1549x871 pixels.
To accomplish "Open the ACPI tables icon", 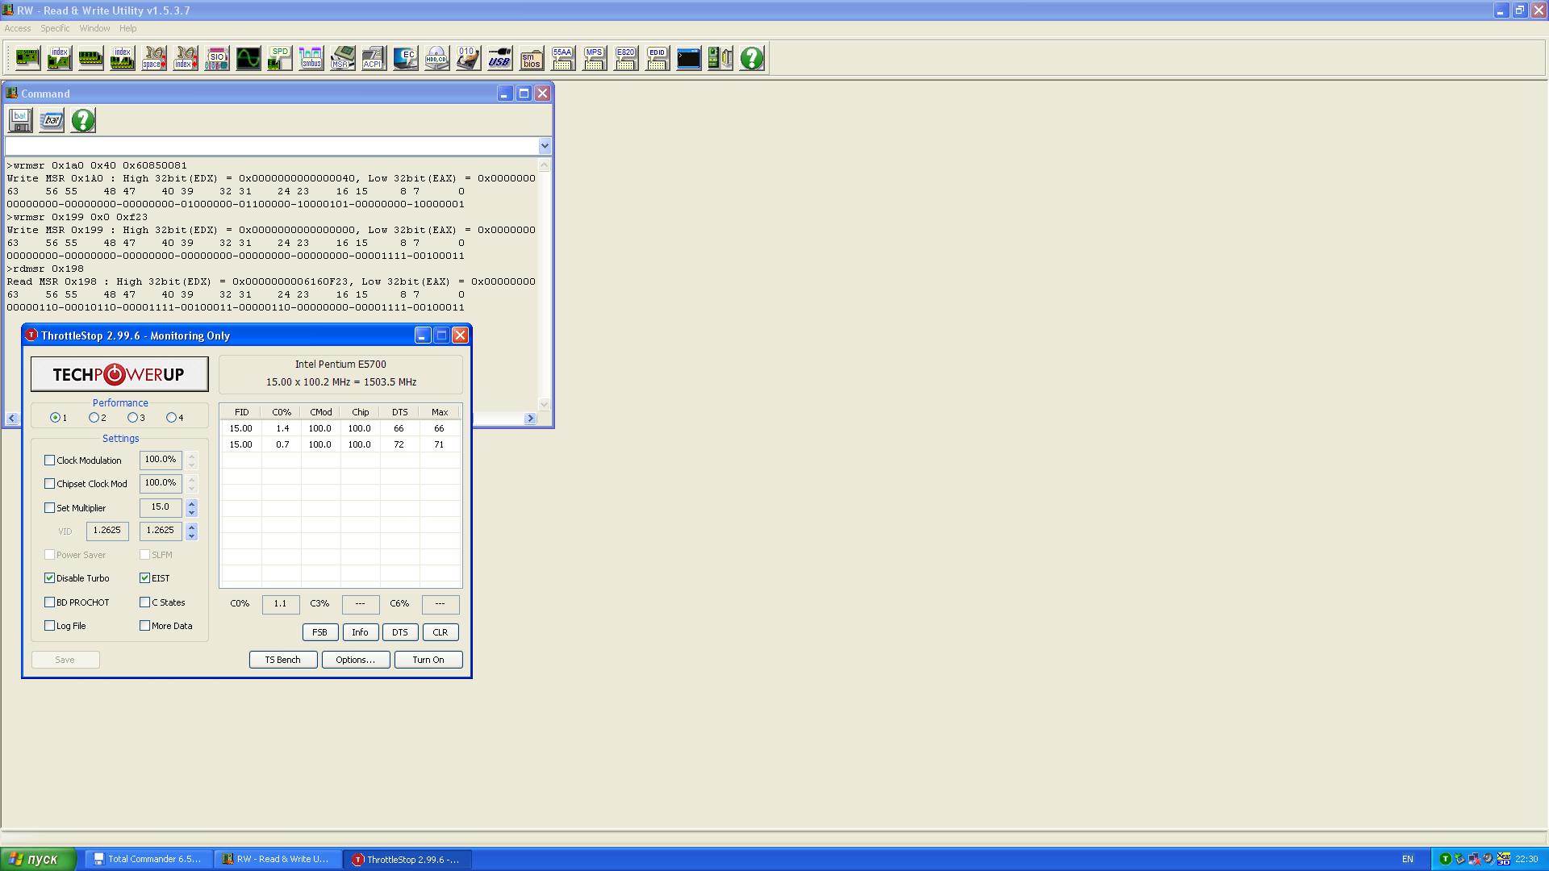I will coord(374,58).
